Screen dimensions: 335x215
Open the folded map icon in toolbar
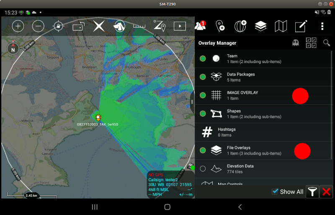click(x=281, y=26)
